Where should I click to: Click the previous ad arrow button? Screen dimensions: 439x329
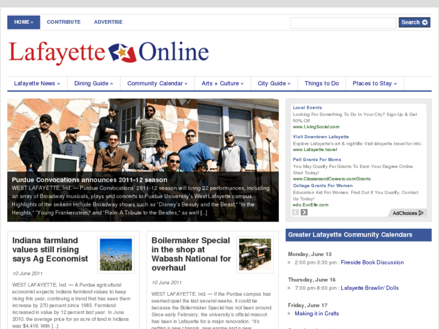coord(295,212)
